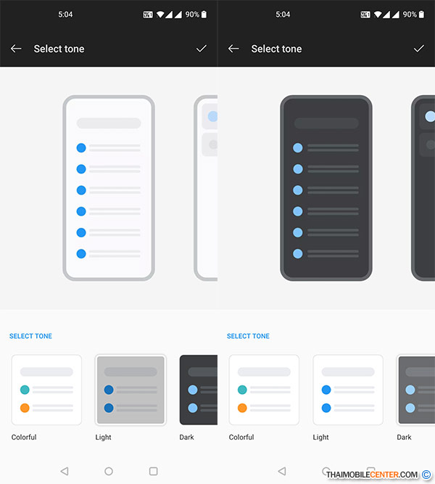
Task: Tap the 5:04 clock in right status bar
Action: (283, 15)
